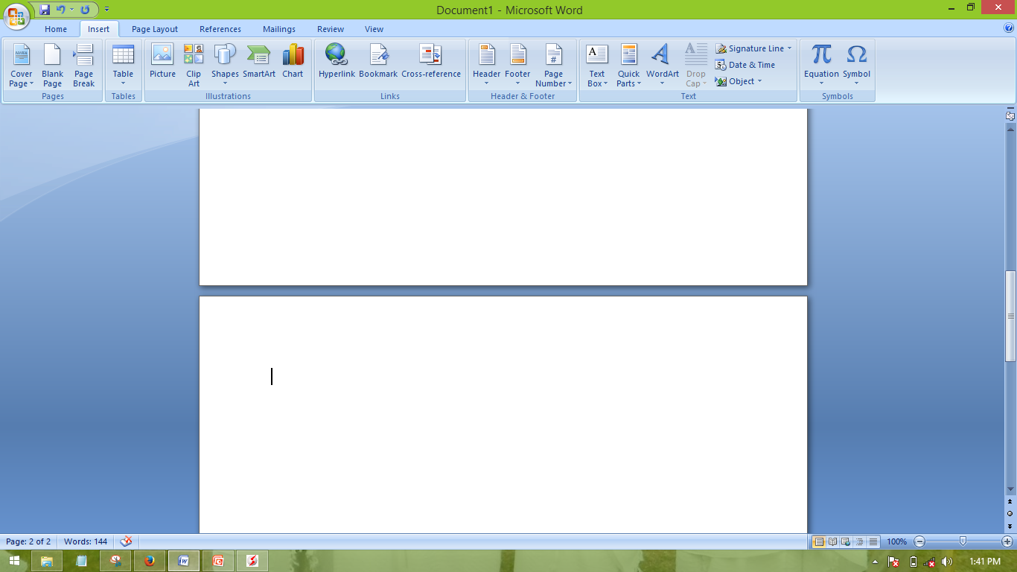1017x572 pixels.
Task: Insert a Hyperlink
Action: (x=337, y=61)
